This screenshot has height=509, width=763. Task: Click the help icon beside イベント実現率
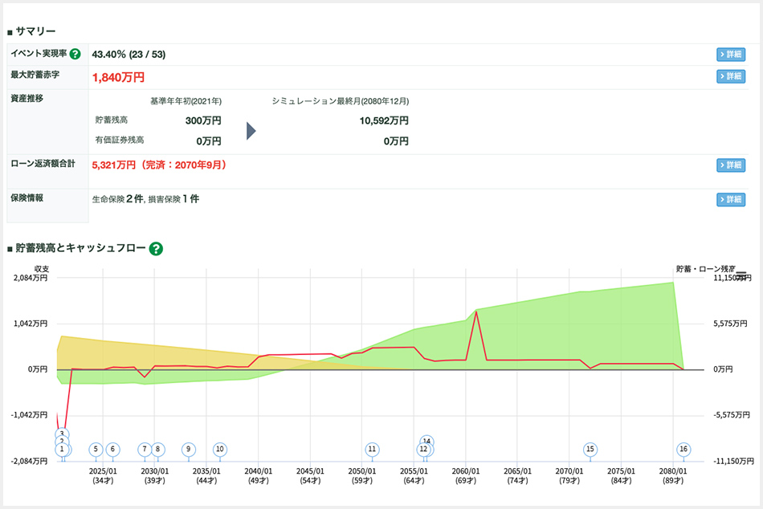pos(75,55)
